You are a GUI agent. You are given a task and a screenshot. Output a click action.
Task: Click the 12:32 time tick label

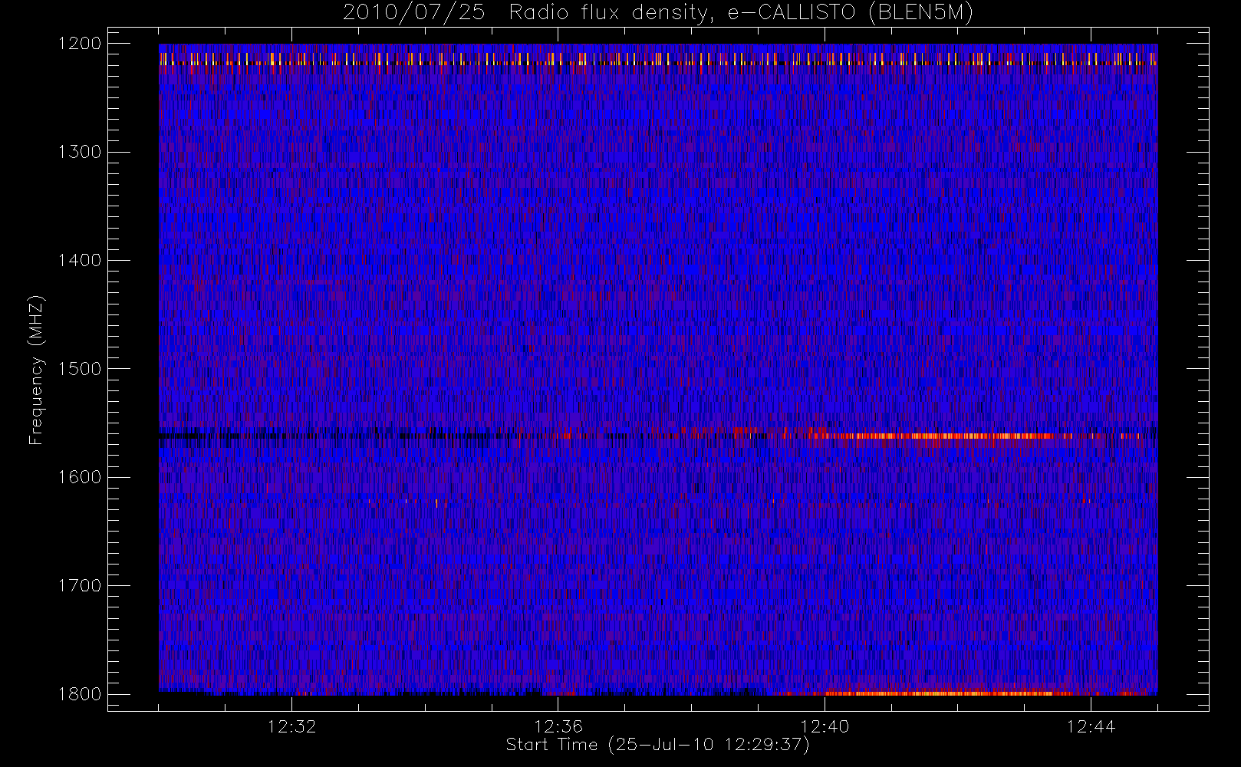(292, 726)
